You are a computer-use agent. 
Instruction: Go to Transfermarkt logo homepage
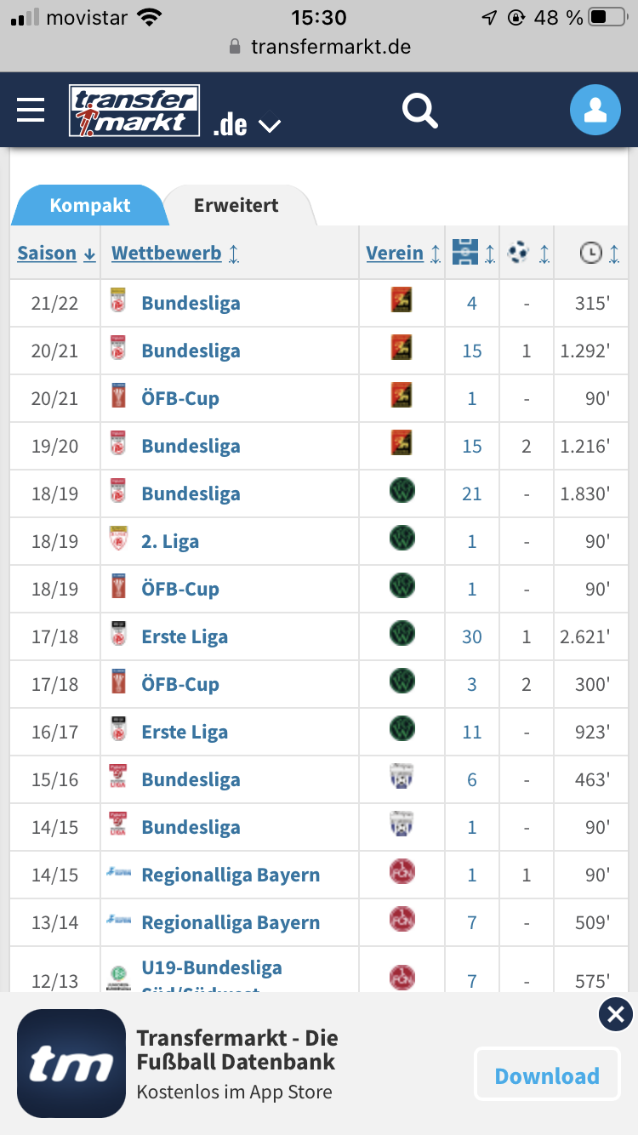[x=134, y=111]
